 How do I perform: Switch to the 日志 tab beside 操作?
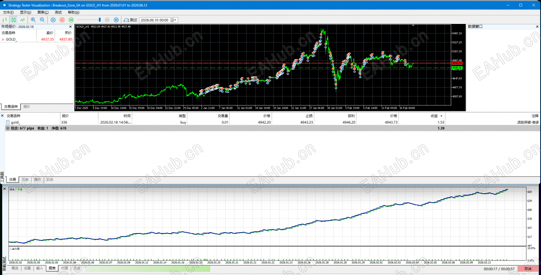coord(50,179)
